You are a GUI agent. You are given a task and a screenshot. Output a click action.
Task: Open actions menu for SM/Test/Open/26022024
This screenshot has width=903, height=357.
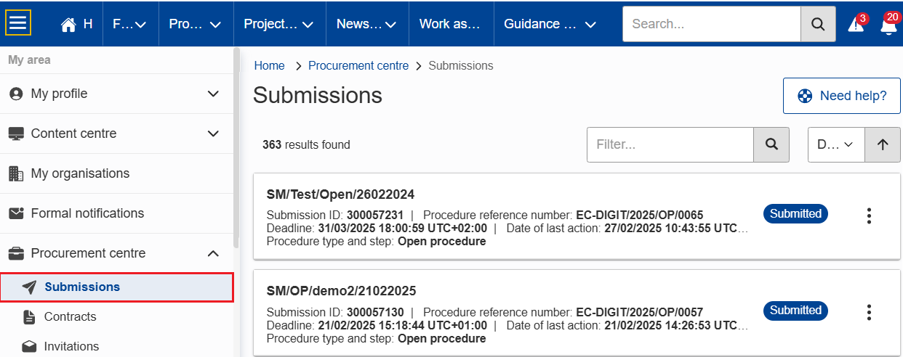pyautogui.click(x=869, y=216)
